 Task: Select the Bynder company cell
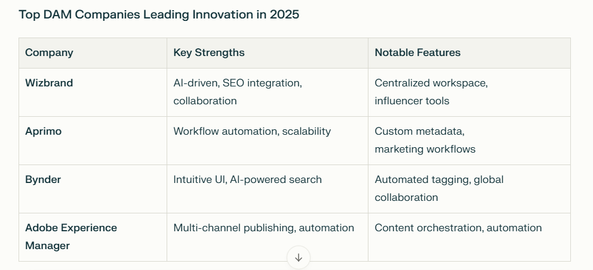pyautogui.click(x=93, y=189)
